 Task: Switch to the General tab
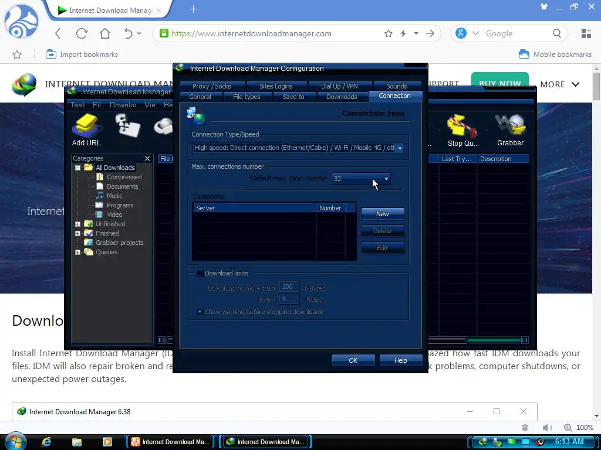pos(200,97)
